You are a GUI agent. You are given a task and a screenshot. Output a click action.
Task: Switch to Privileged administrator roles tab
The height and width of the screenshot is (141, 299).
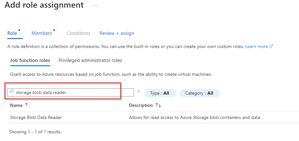tap(90, 60)
